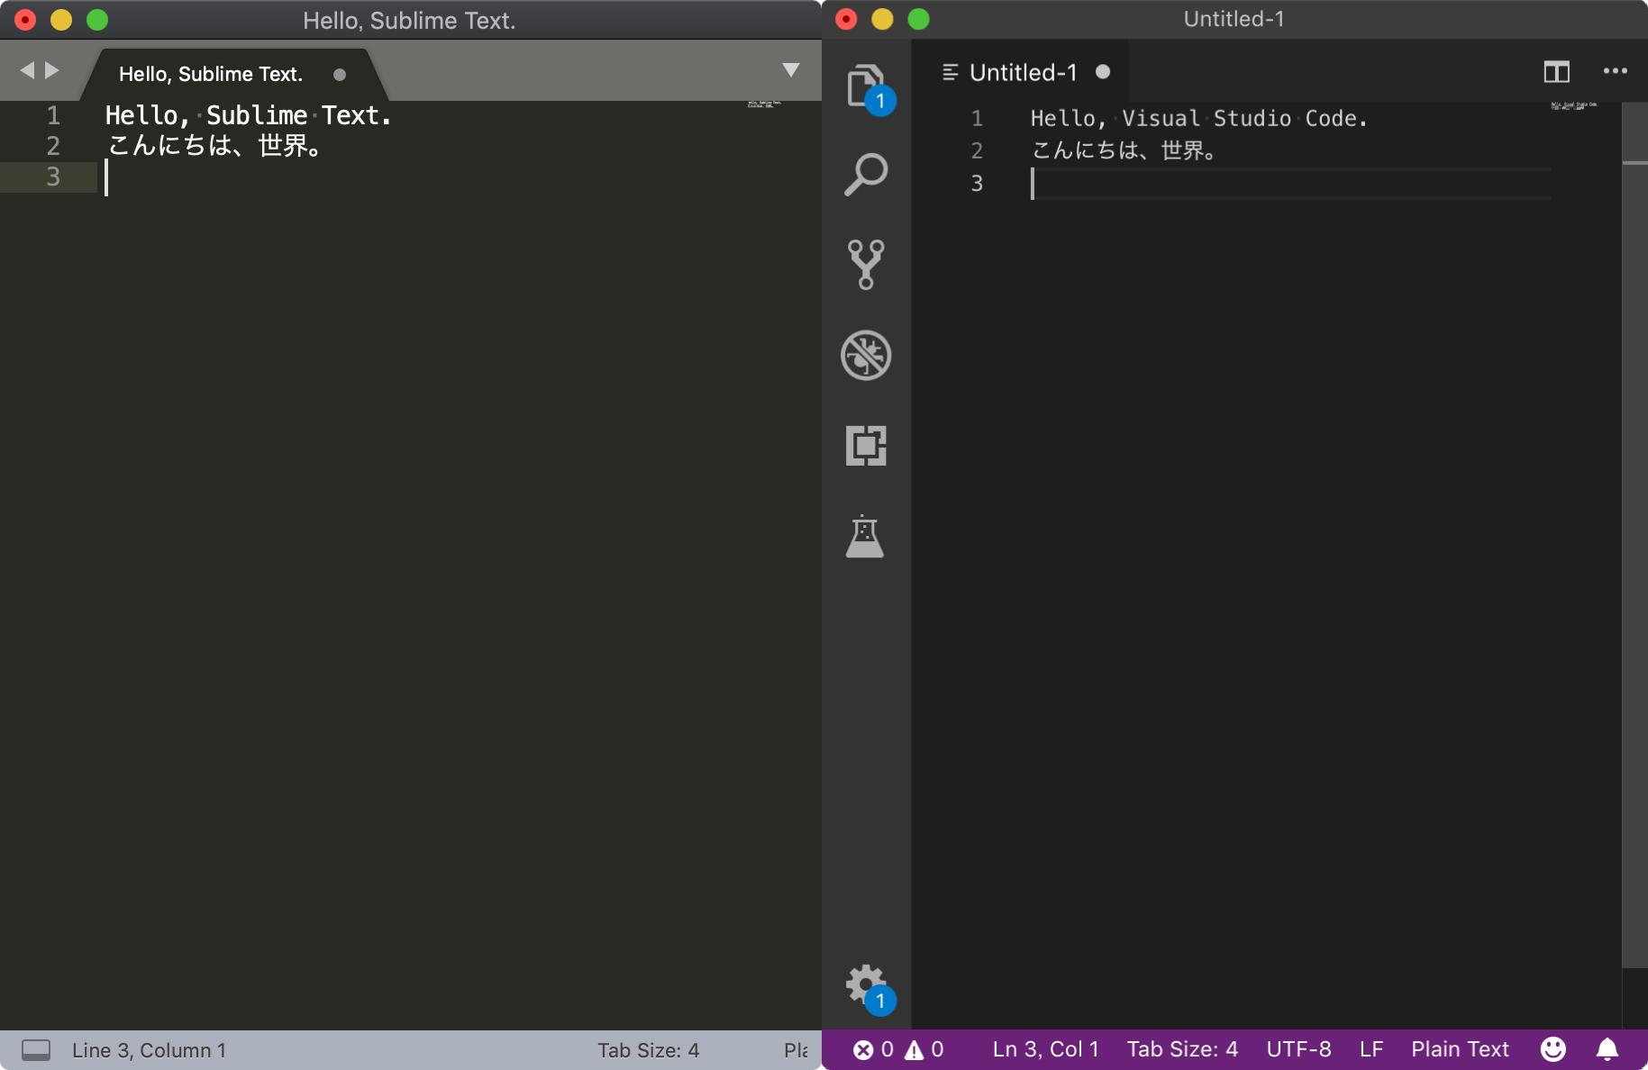Click the feedback smiley in the status bar
This screenshot has height=1070, width=1648.
[x=1552, y=1049]
